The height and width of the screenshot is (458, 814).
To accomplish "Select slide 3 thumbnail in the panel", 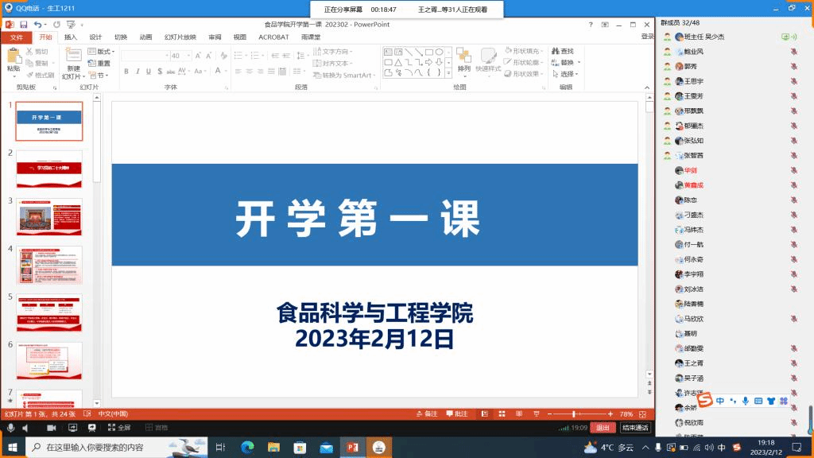I will (49, 217).
